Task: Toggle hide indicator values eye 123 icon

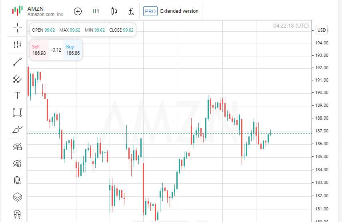Action: 17,163
